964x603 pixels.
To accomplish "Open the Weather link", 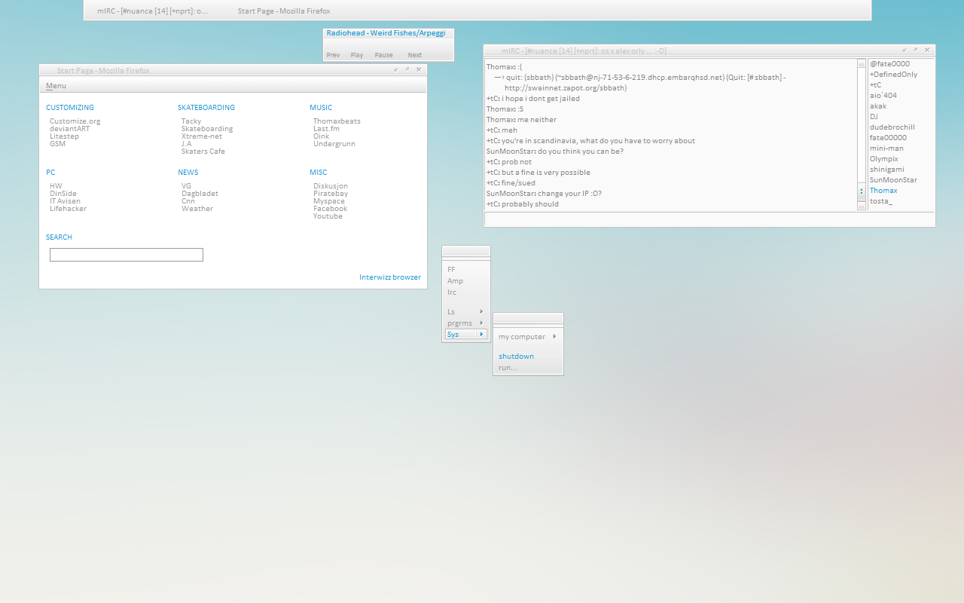I will pos(197,209).
